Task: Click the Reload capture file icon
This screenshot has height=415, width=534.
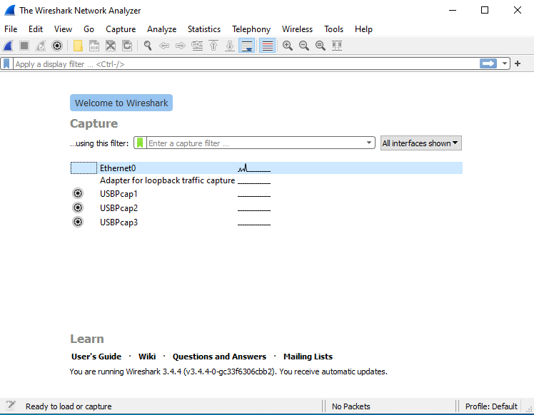Action: [127, 46]
